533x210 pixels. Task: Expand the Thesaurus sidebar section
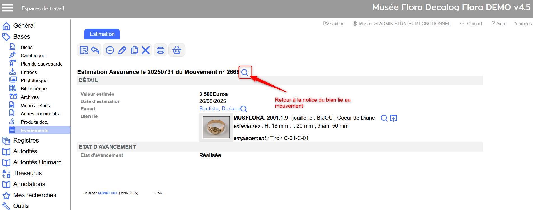27,173
